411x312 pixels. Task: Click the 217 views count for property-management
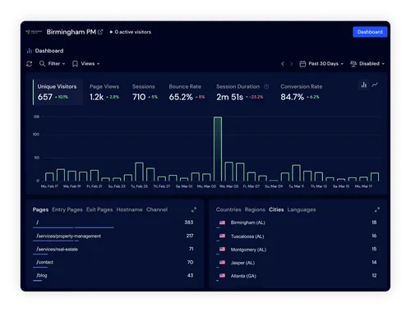coord(190,236)
